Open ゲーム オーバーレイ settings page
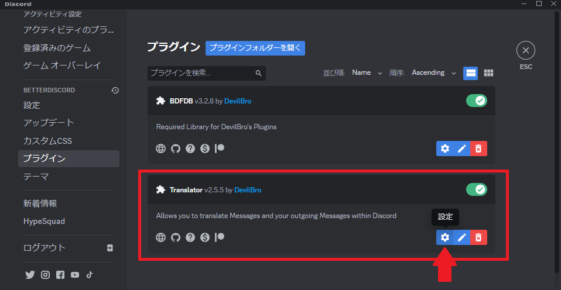 (x=69, y=65)
